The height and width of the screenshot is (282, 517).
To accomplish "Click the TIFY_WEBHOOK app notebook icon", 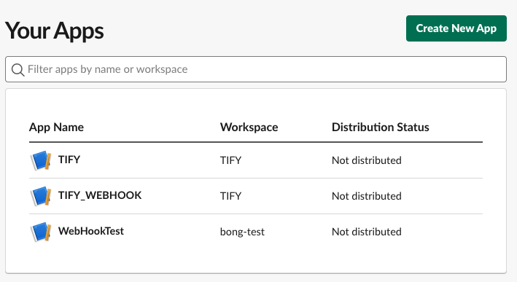I will (41, 196).
